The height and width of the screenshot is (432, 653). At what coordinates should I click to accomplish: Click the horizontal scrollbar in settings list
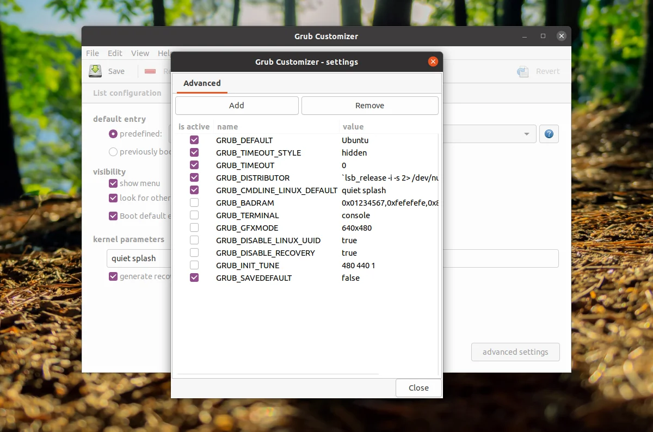(x=278, y=374)
